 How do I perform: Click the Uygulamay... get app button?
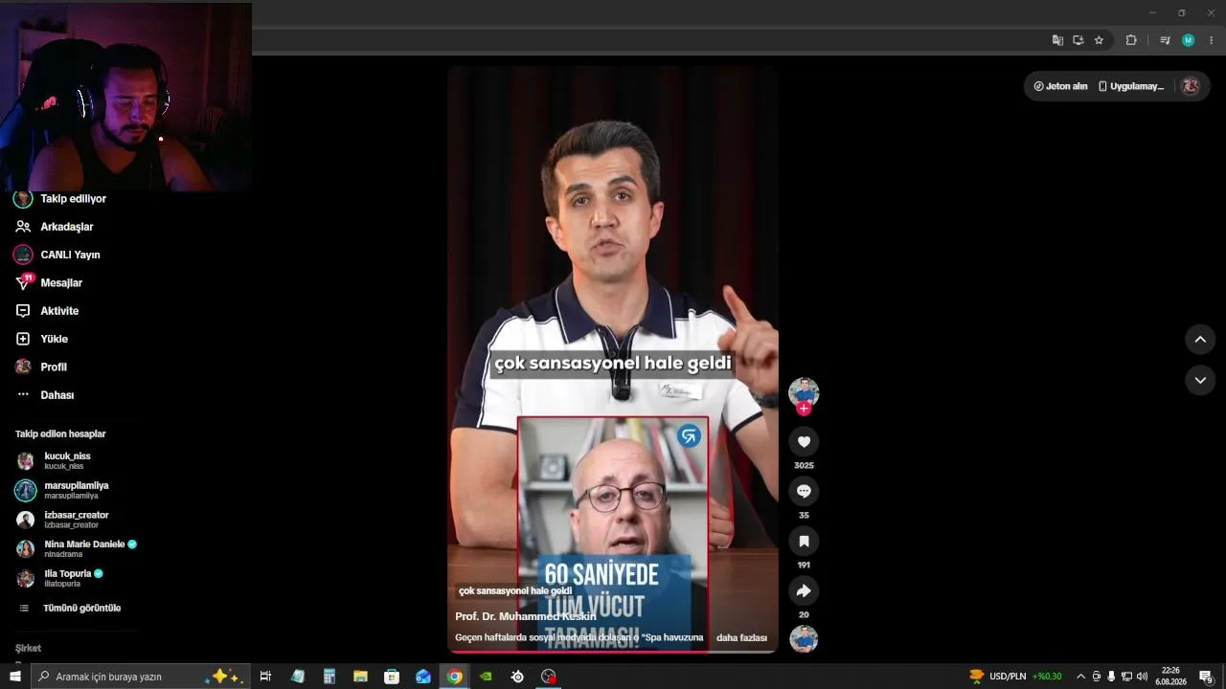tap(1130, 86)
